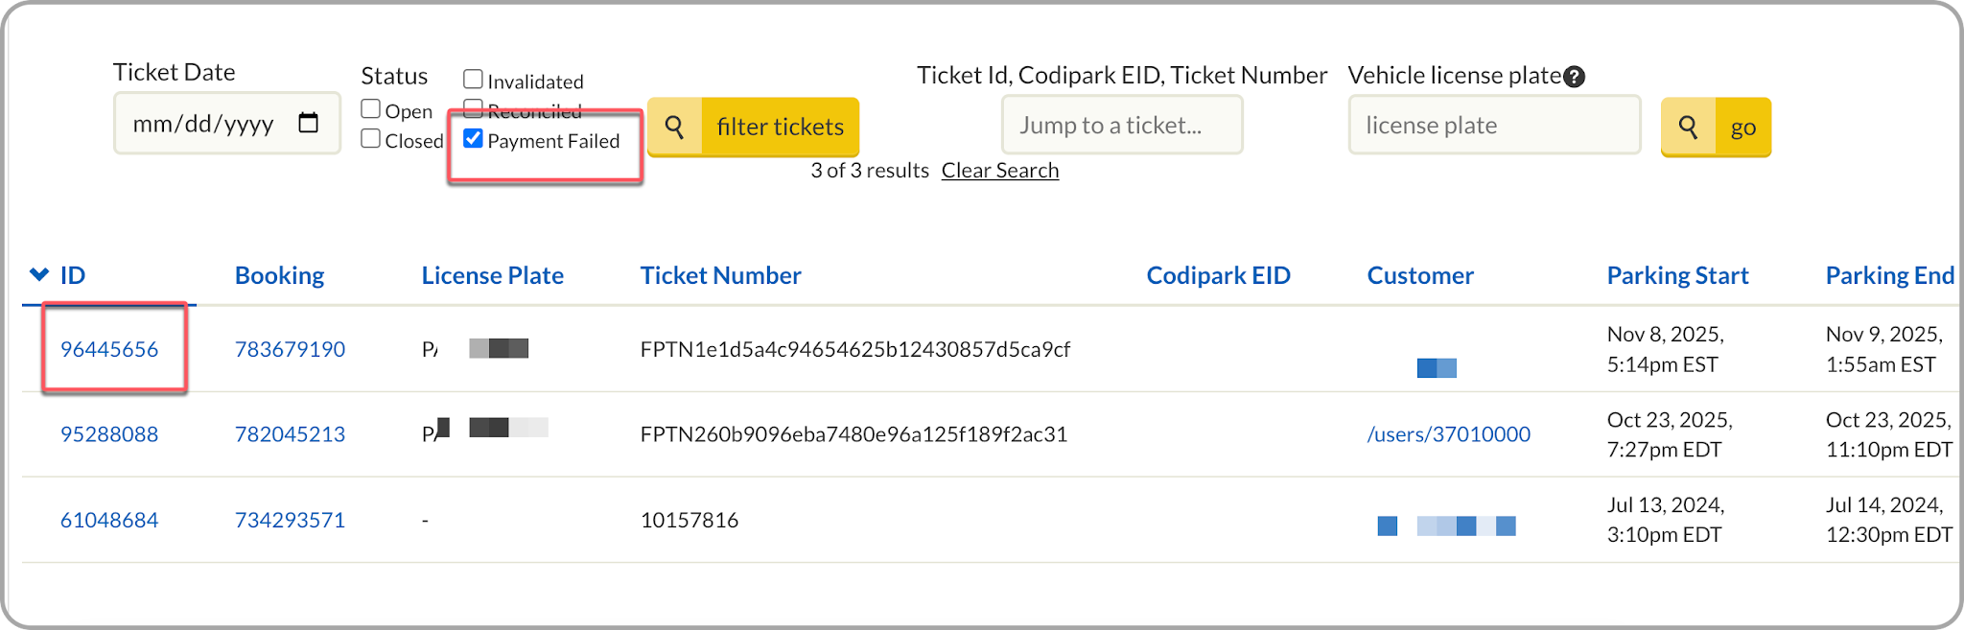Enable the Invalidated status checkbox
This screenshot has width=1964, height=630.
[473, 79]
